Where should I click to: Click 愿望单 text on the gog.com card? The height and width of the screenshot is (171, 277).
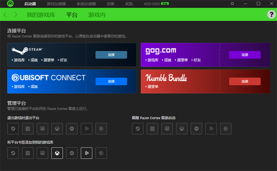coord(182,60)
